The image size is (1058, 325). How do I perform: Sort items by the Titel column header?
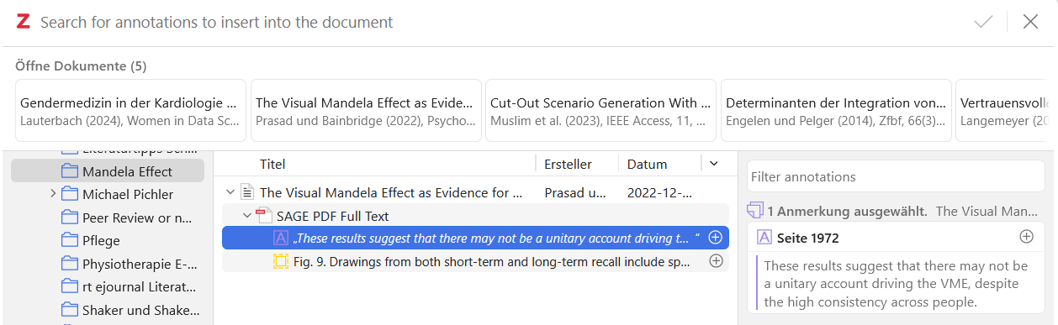(x=272, y=164)
